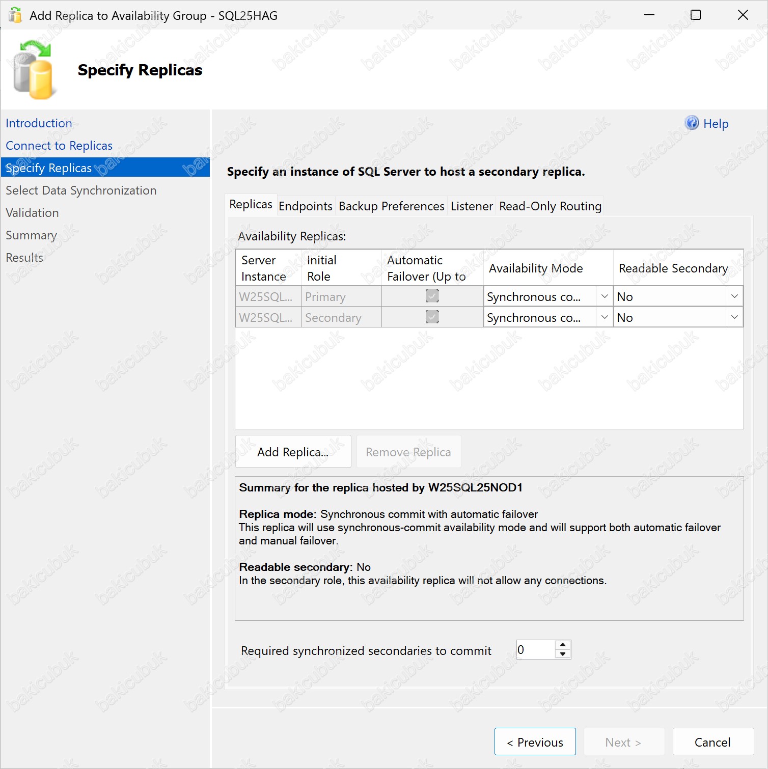The image size is (768, 769).
Task: Toggle Automatic Failover checkbox for Secondary replica
Action: pos(432,317)
